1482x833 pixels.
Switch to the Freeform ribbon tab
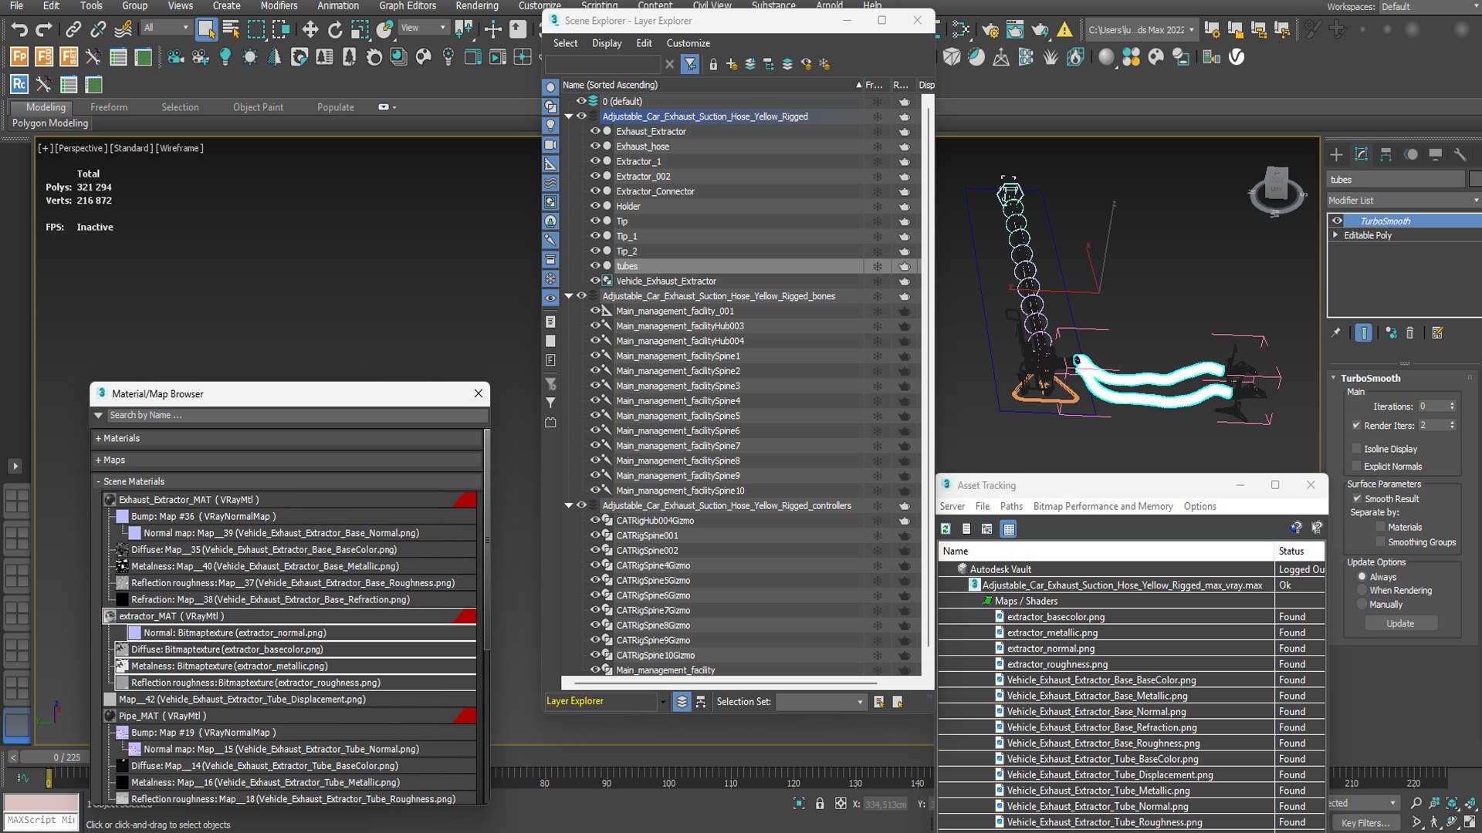click(109, 107)
